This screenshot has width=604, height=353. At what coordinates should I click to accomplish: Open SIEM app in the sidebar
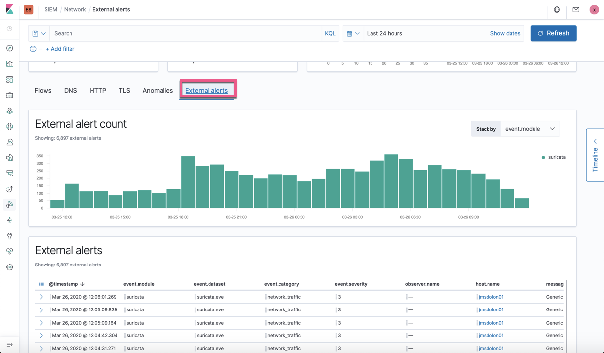[x=9, y=205]
